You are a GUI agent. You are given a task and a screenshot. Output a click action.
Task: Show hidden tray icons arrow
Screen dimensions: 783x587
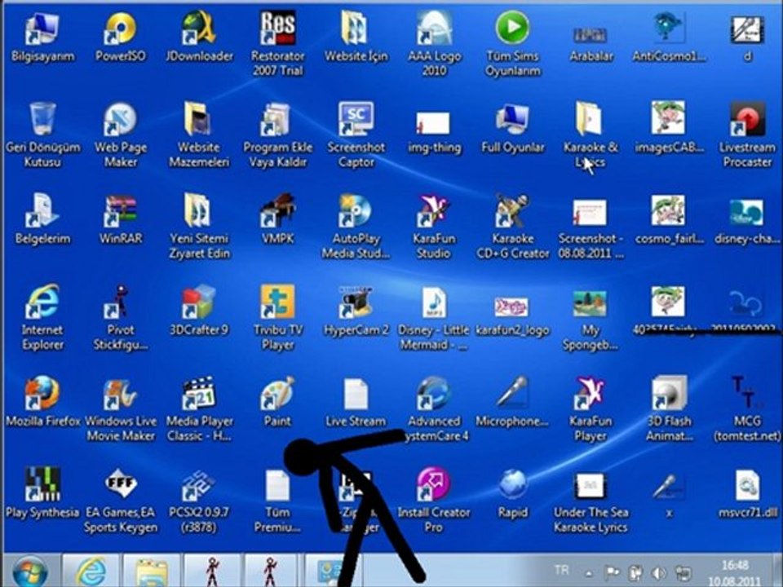click(x=589, y=573)
